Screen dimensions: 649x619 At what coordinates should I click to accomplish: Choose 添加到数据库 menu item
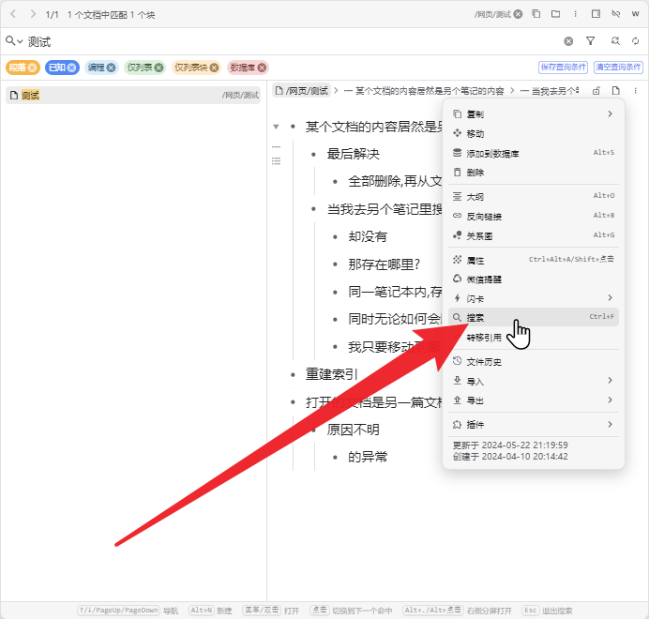tap(533, 153)
